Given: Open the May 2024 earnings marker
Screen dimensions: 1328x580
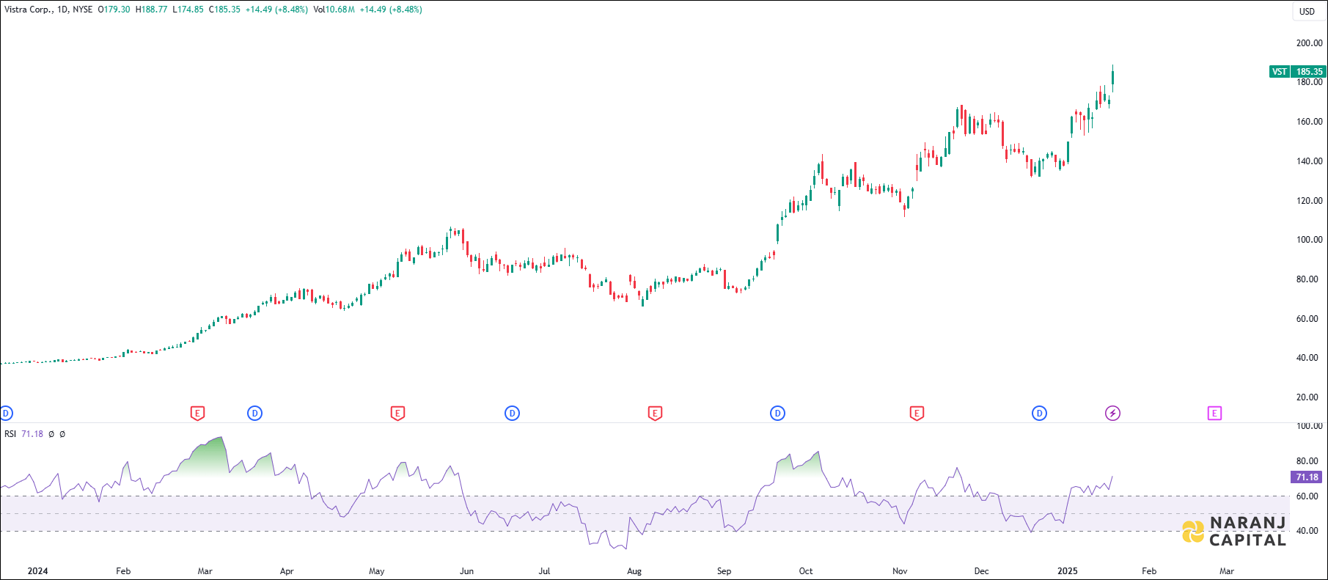Looking at the screenshot, I should 397,414.
